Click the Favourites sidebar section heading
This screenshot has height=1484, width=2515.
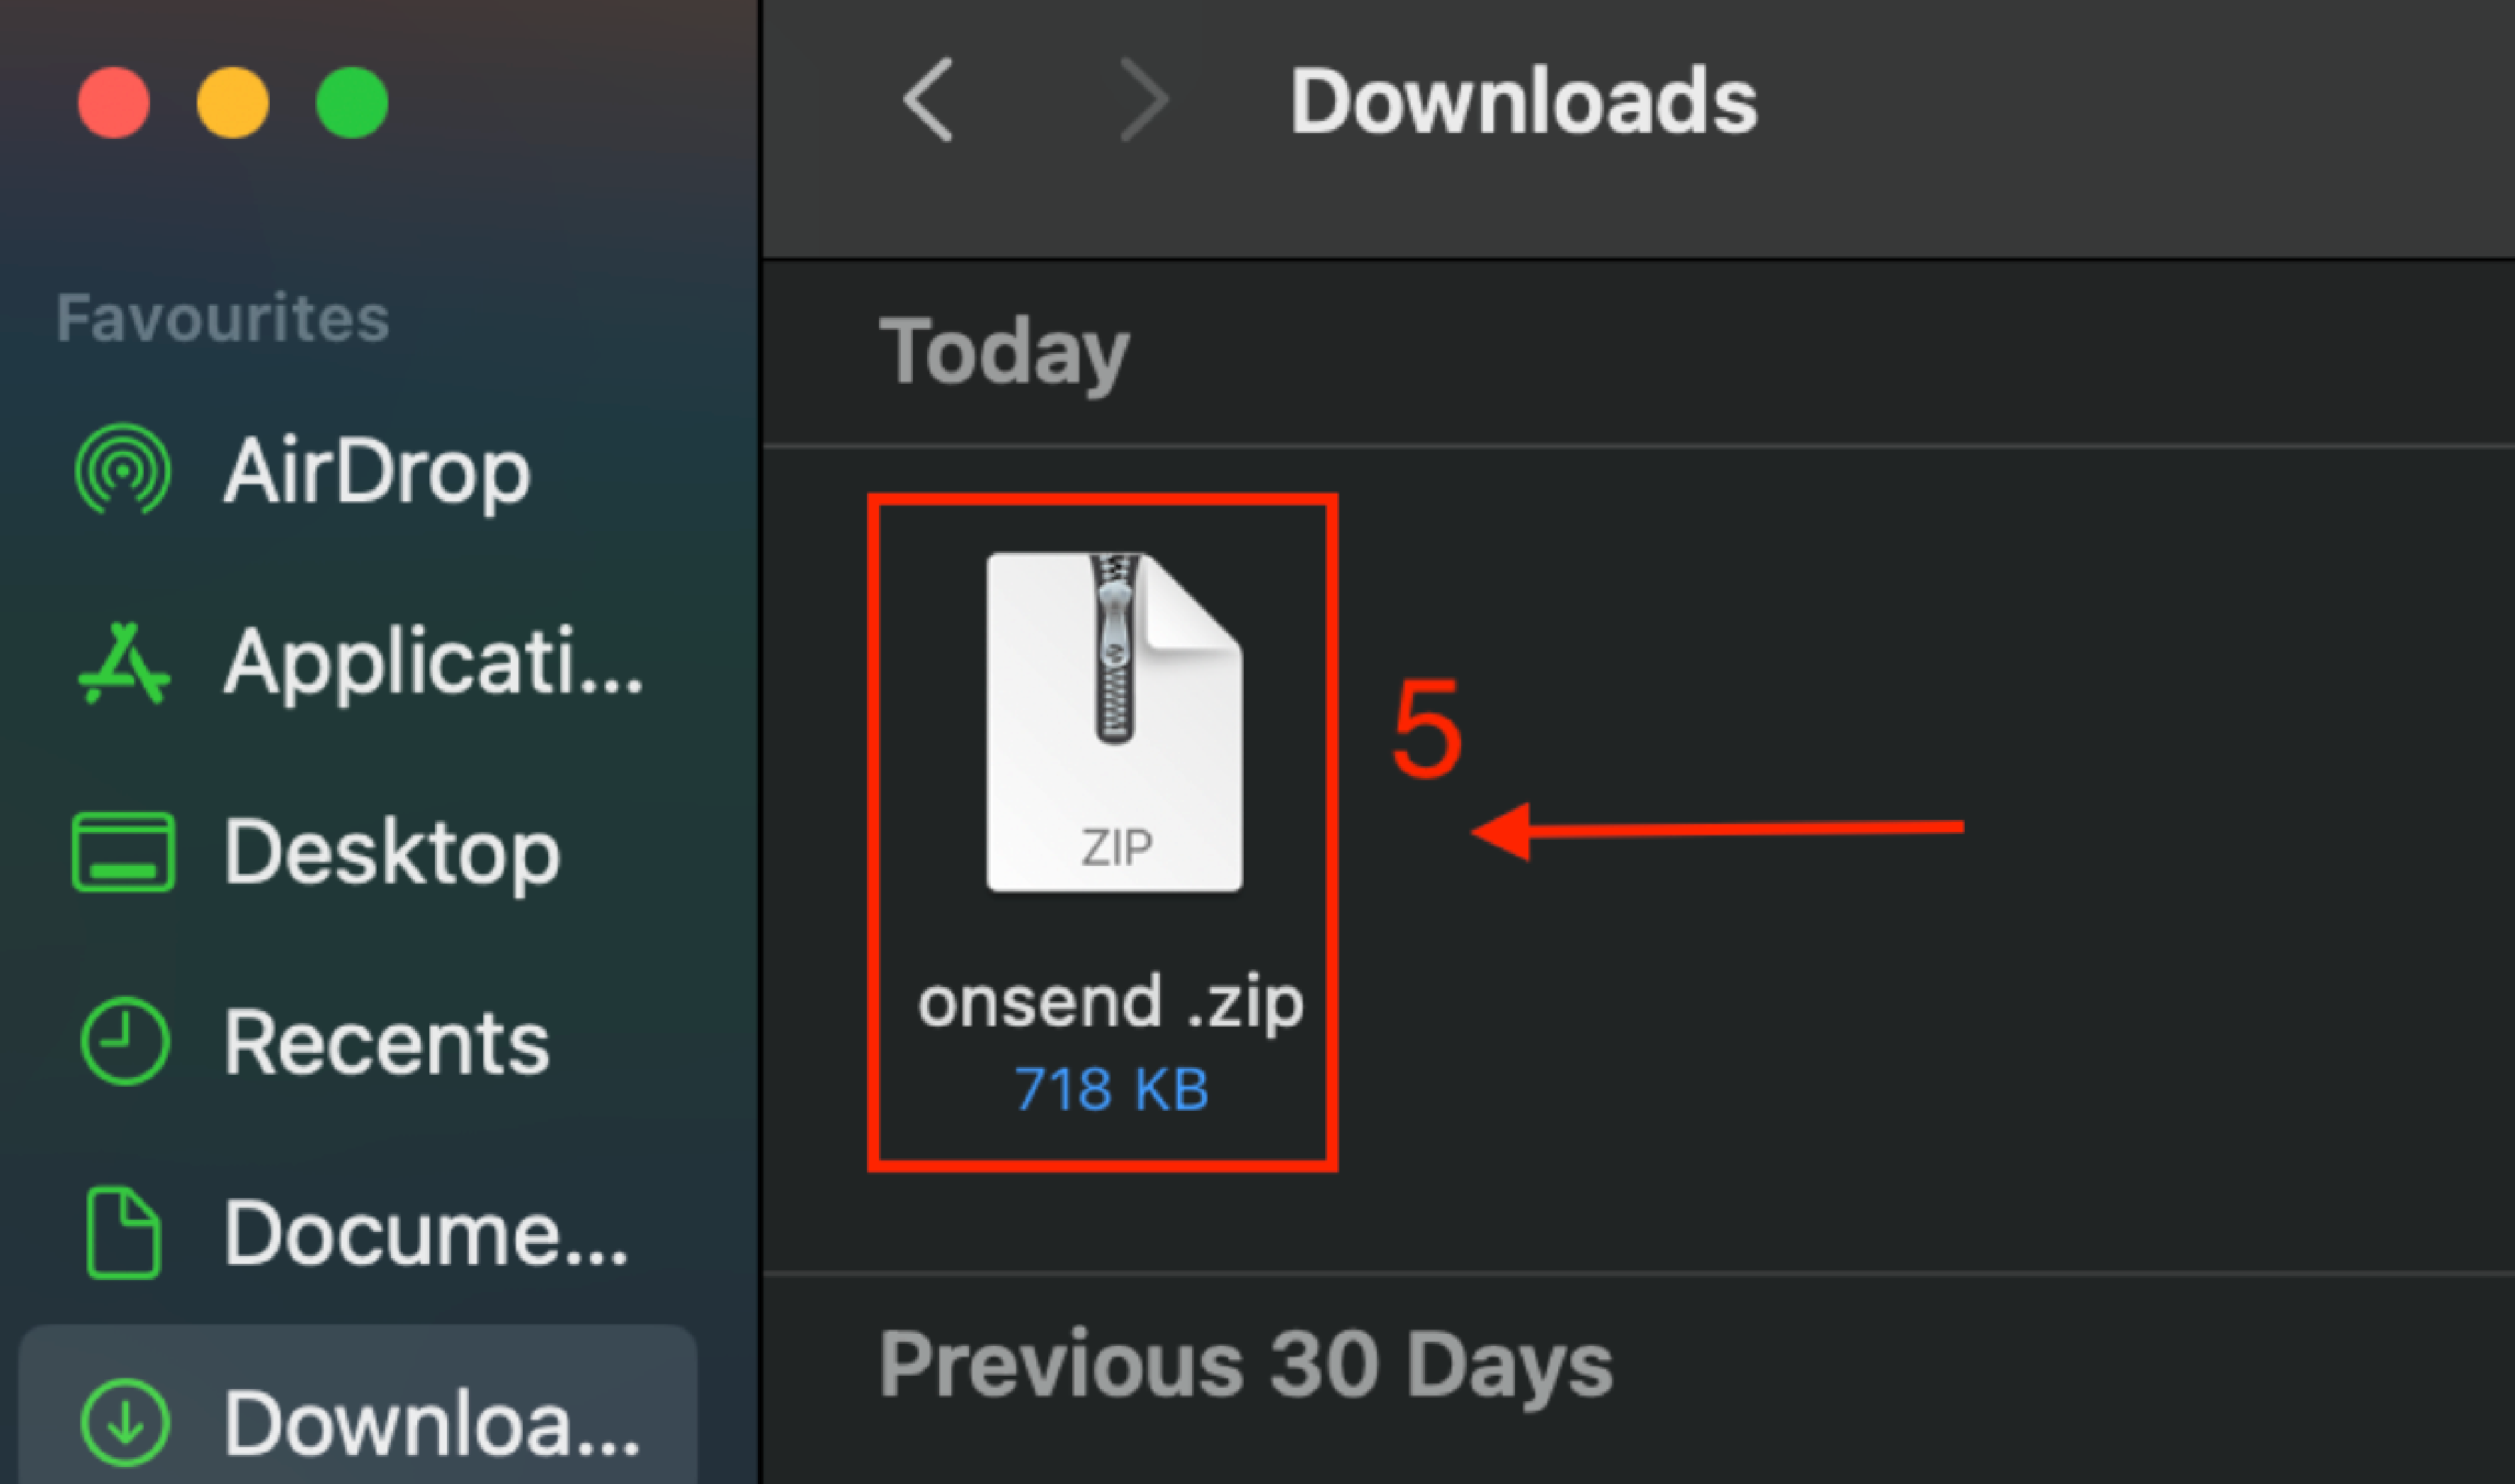pyautogui.click(x=222, y=318)
